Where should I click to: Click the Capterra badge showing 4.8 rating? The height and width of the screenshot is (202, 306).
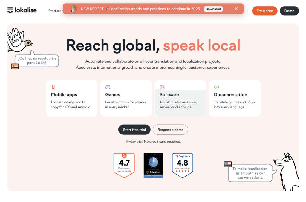(x=183, y=164)
